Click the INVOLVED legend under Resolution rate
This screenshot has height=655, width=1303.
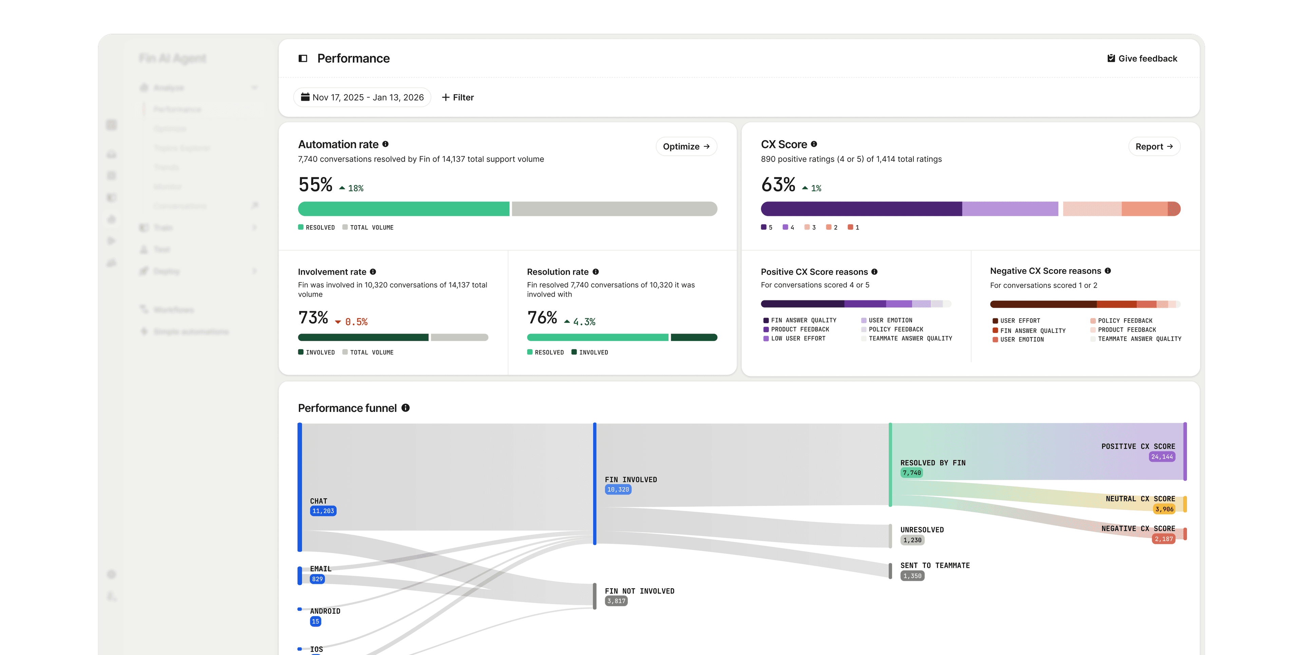[590, 352]
